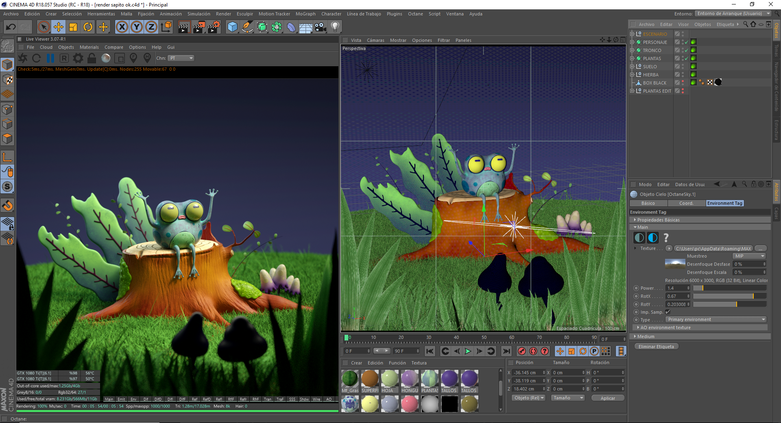Click the Undo arrow in the top toolbar

pyautogui.click(x=11, y=27)
